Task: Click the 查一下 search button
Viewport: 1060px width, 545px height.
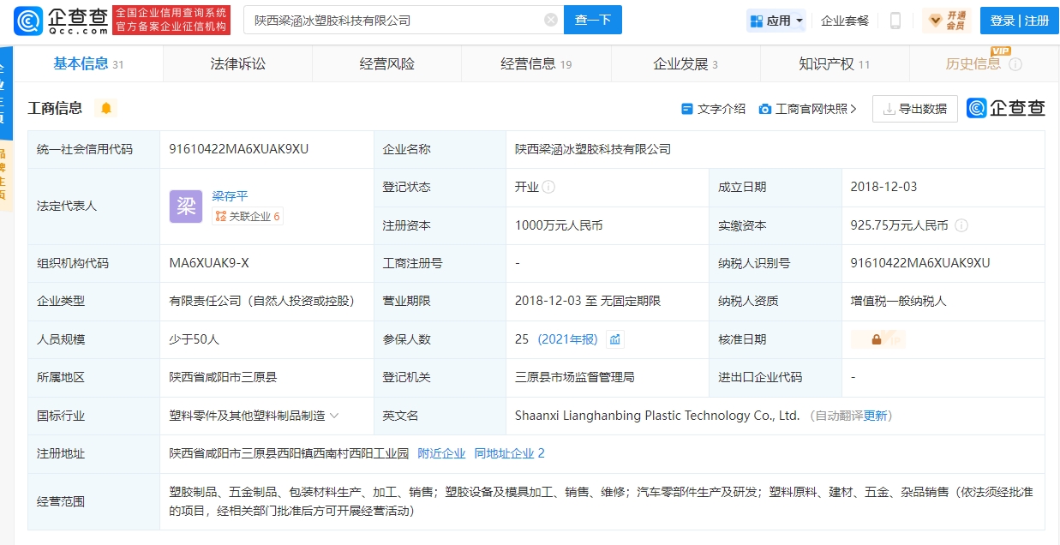Action: (592, 21)
